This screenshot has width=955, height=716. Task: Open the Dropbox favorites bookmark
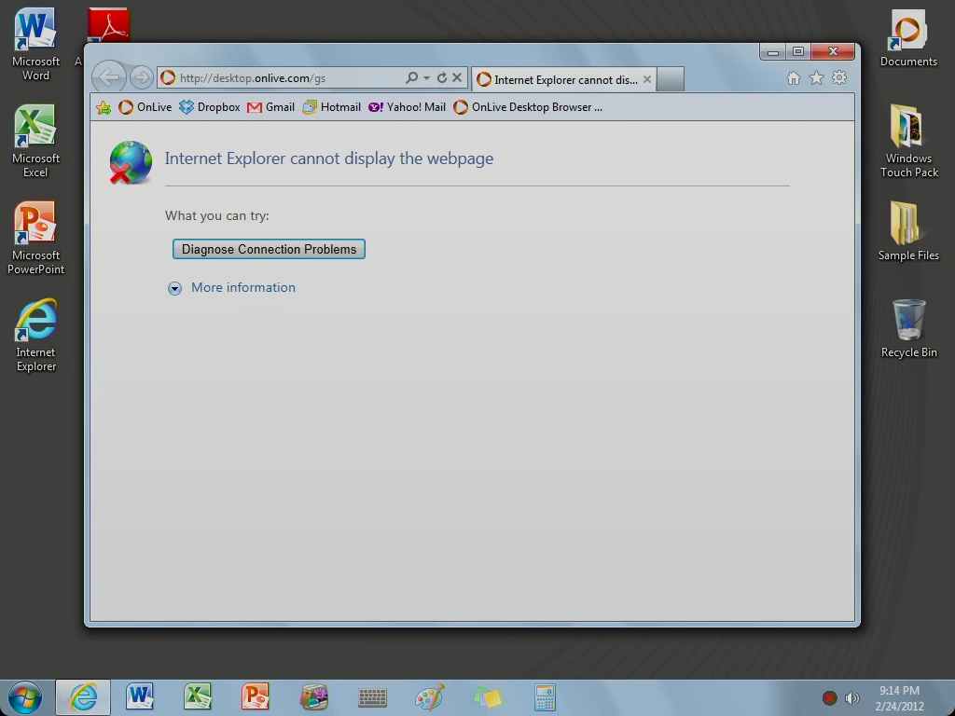pos(209,107)
